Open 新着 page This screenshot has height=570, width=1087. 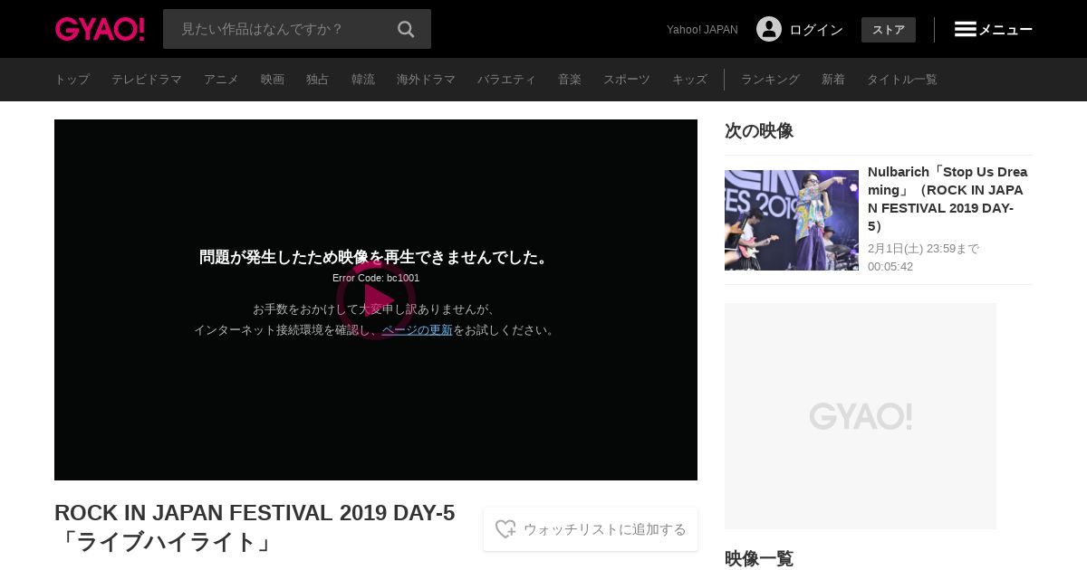[x=833, y=80]
